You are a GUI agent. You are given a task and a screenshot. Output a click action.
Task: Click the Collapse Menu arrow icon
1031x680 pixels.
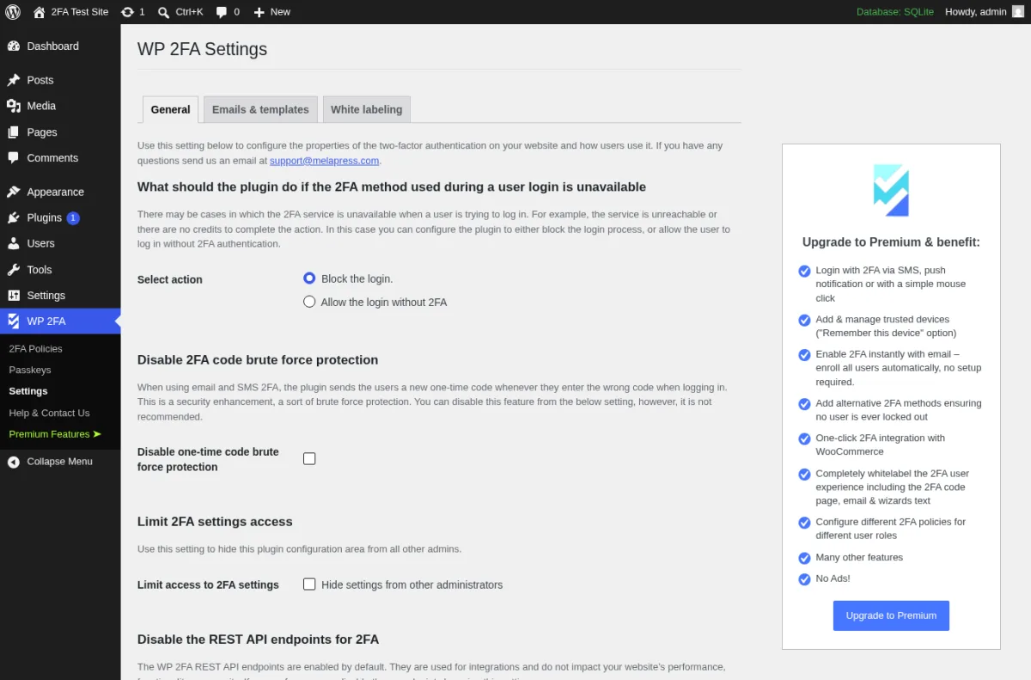point(14,462)
